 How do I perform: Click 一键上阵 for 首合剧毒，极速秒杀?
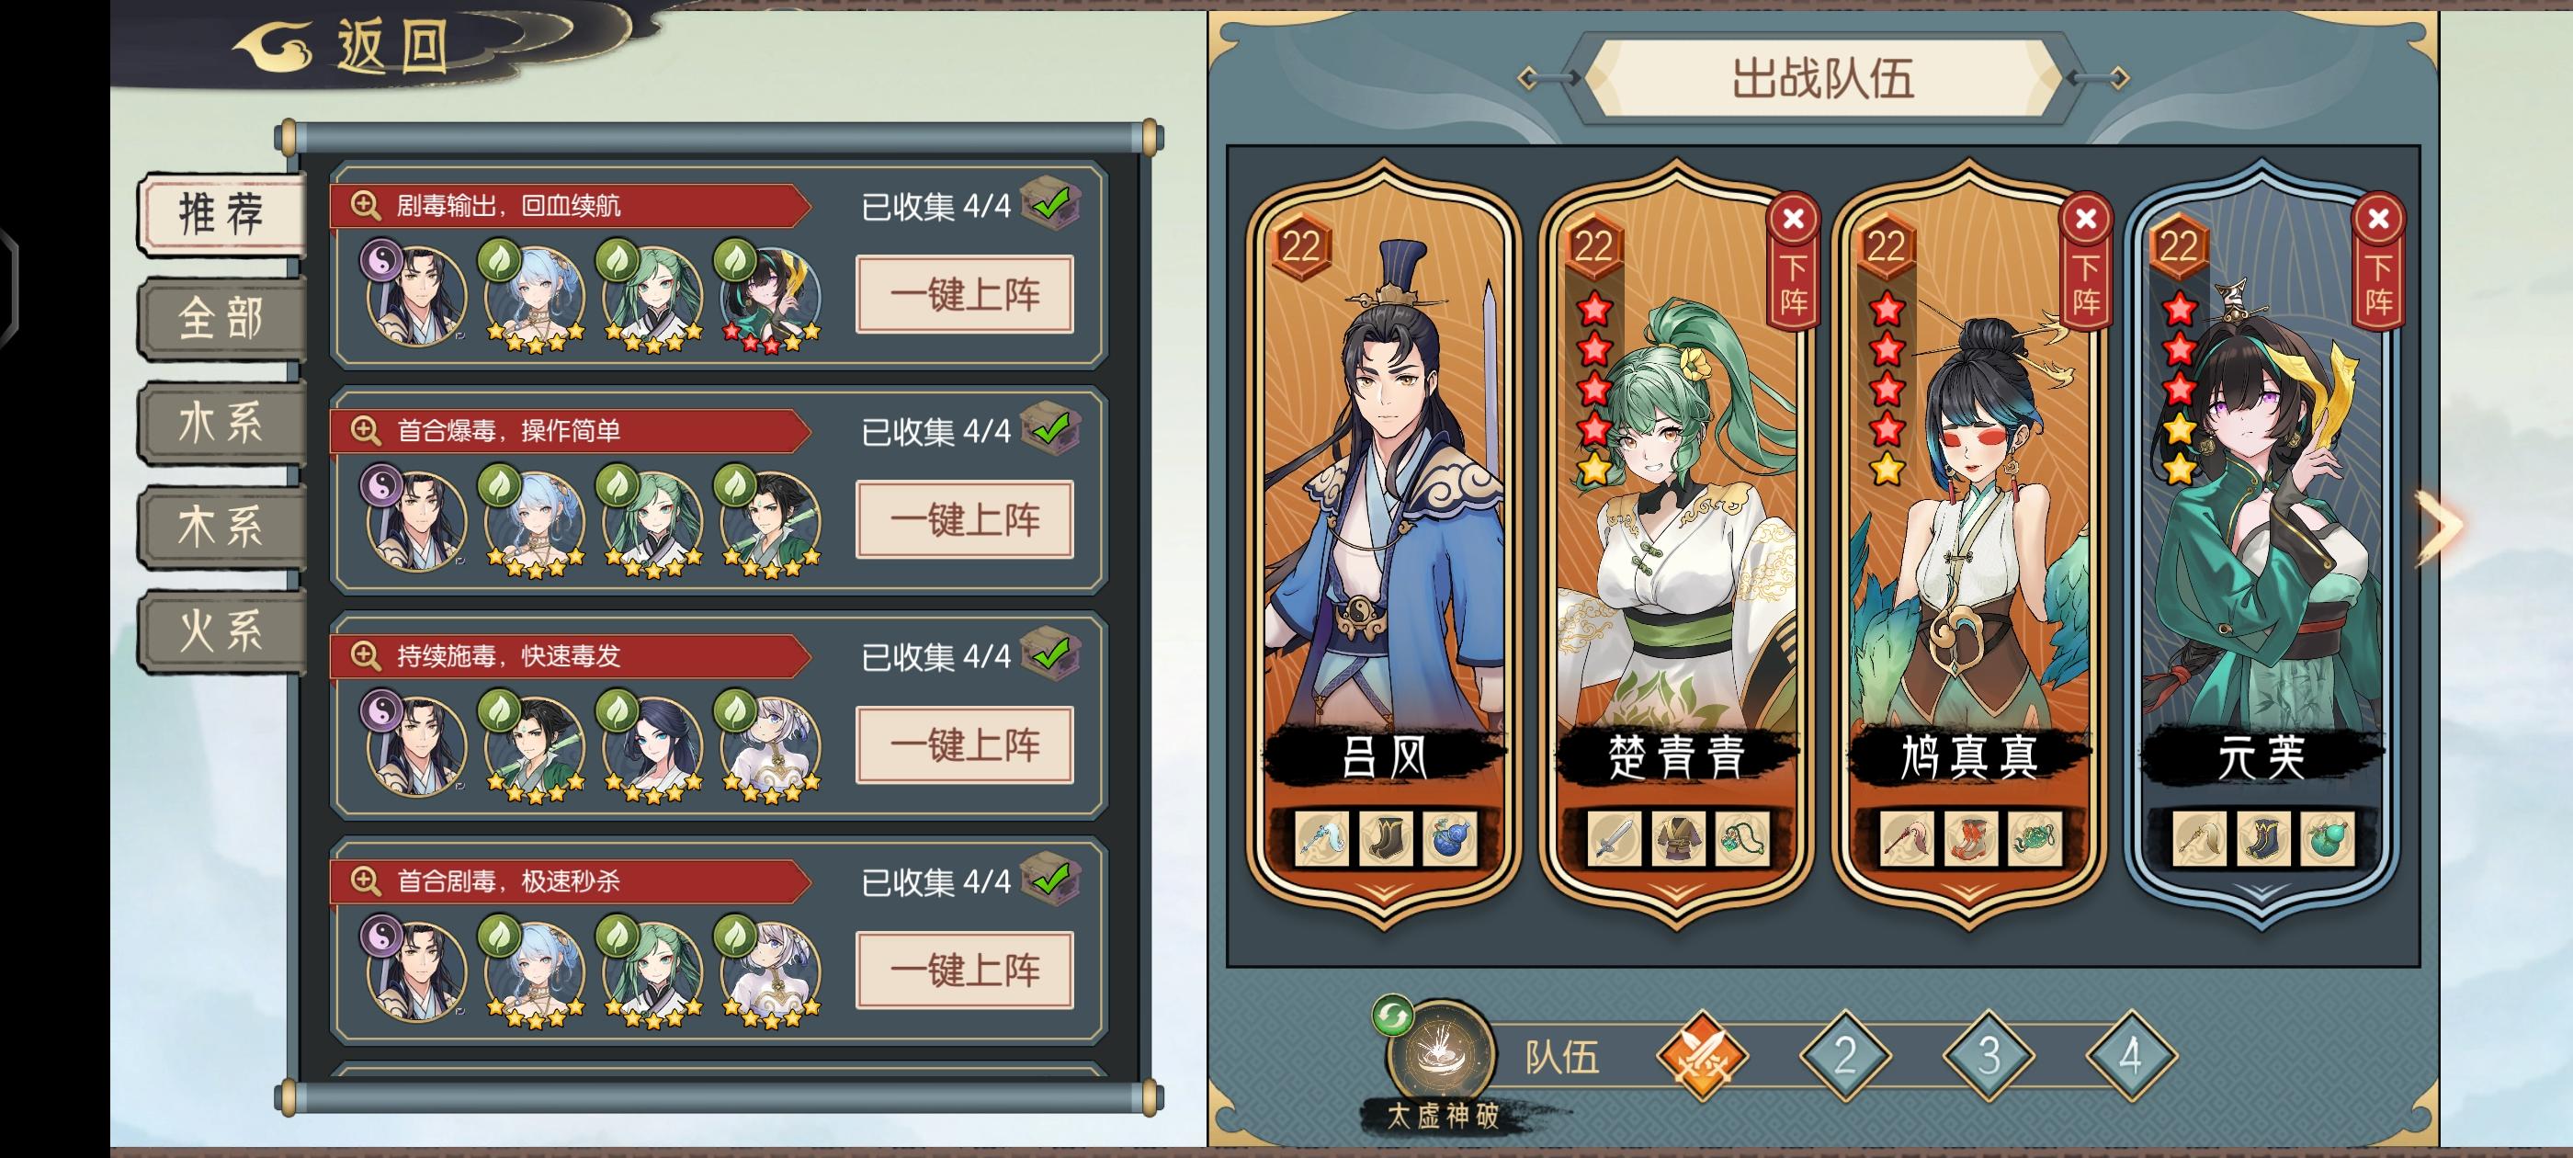(965, 971)
